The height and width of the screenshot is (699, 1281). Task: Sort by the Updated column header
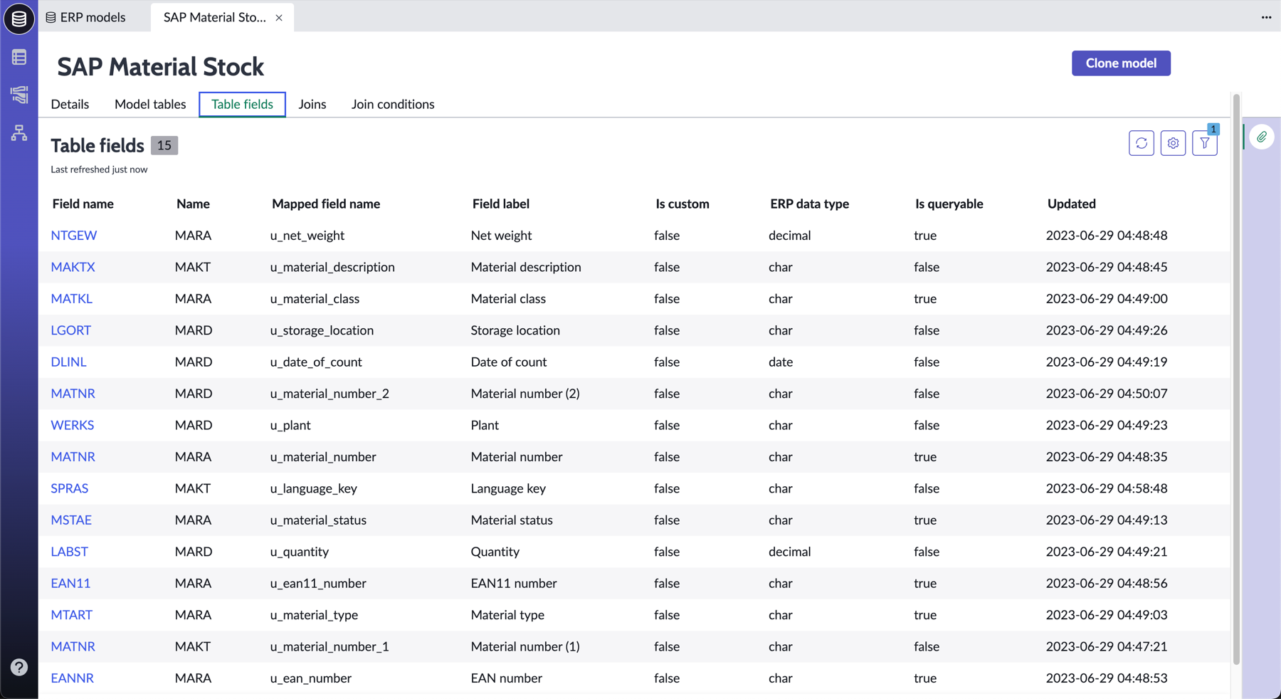click(1072, 204)
